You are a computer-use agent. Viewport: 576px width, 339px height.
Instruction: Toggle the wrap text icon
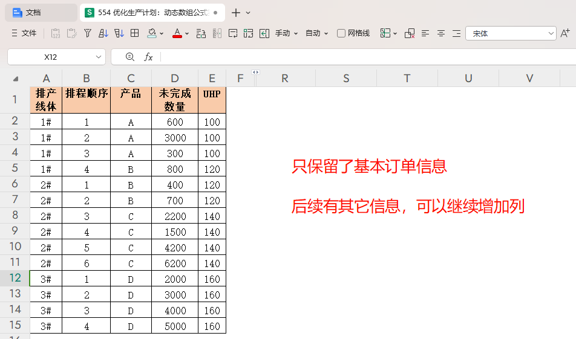tap(233, 33)
